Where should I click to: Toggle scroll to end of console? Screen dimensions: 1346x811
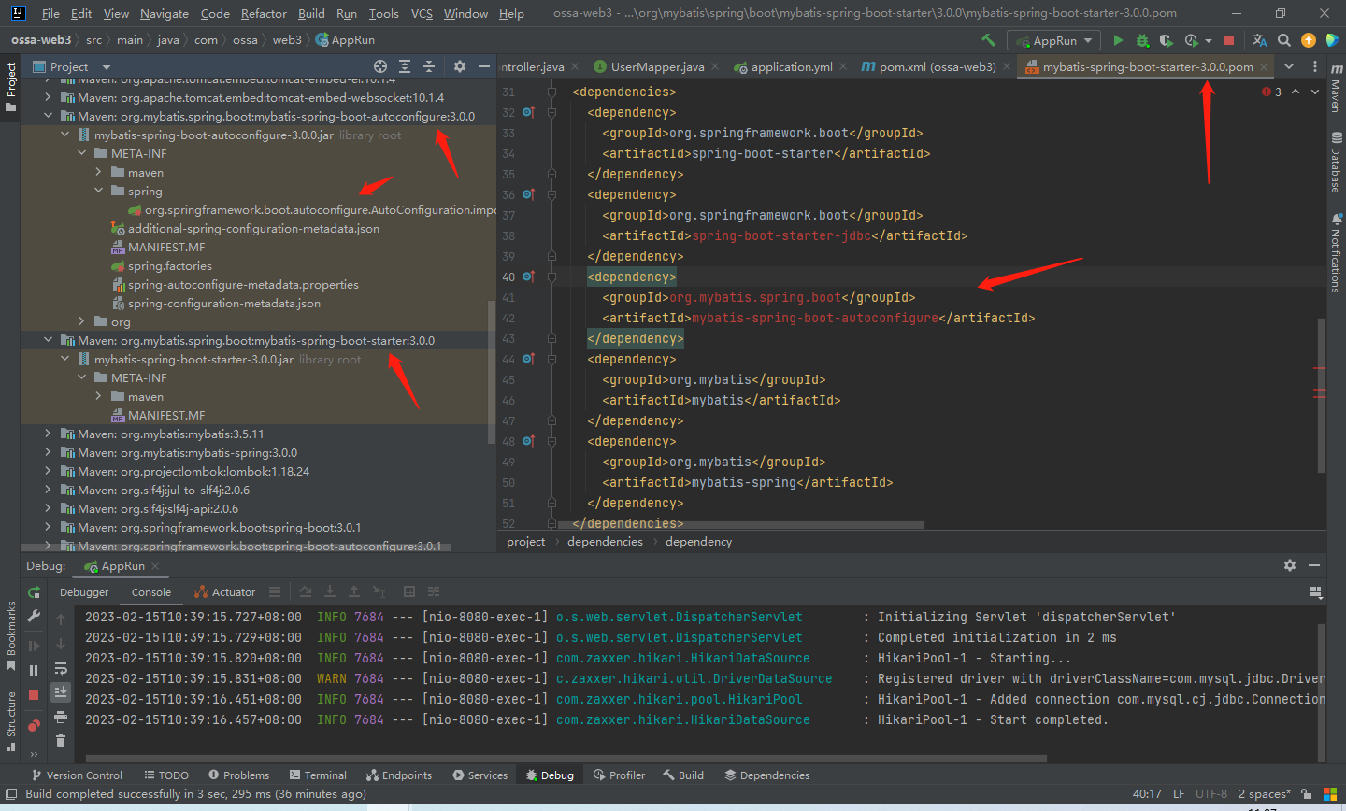pos(61,692)
